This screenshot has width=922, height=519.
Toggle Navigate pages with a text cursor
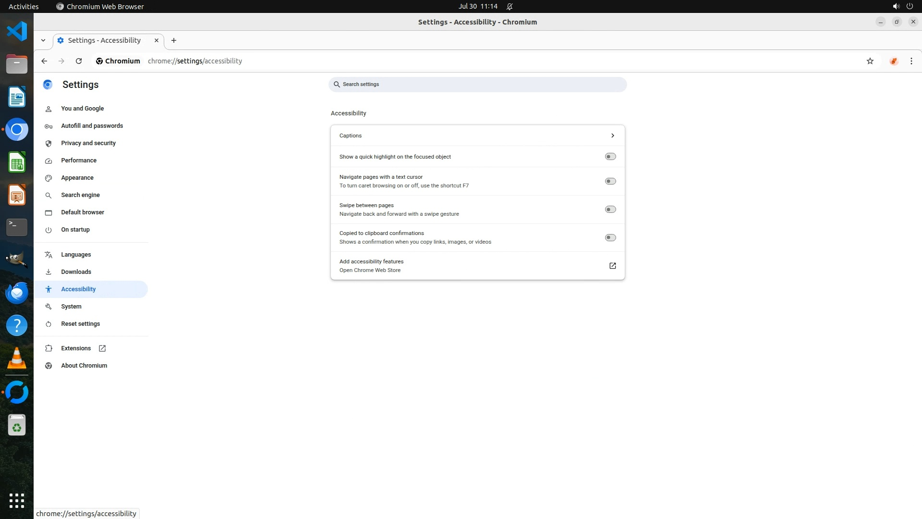(x=610, y=181)
